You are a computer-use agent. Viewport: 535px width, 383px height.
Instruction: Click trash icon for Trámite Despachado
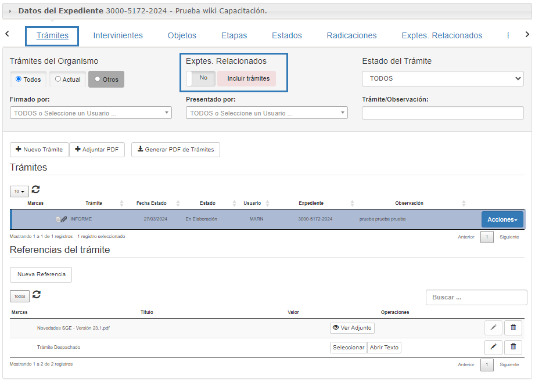coord(513,348)
